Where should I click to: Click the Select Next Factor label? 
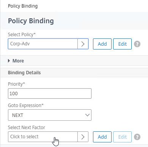27,127
